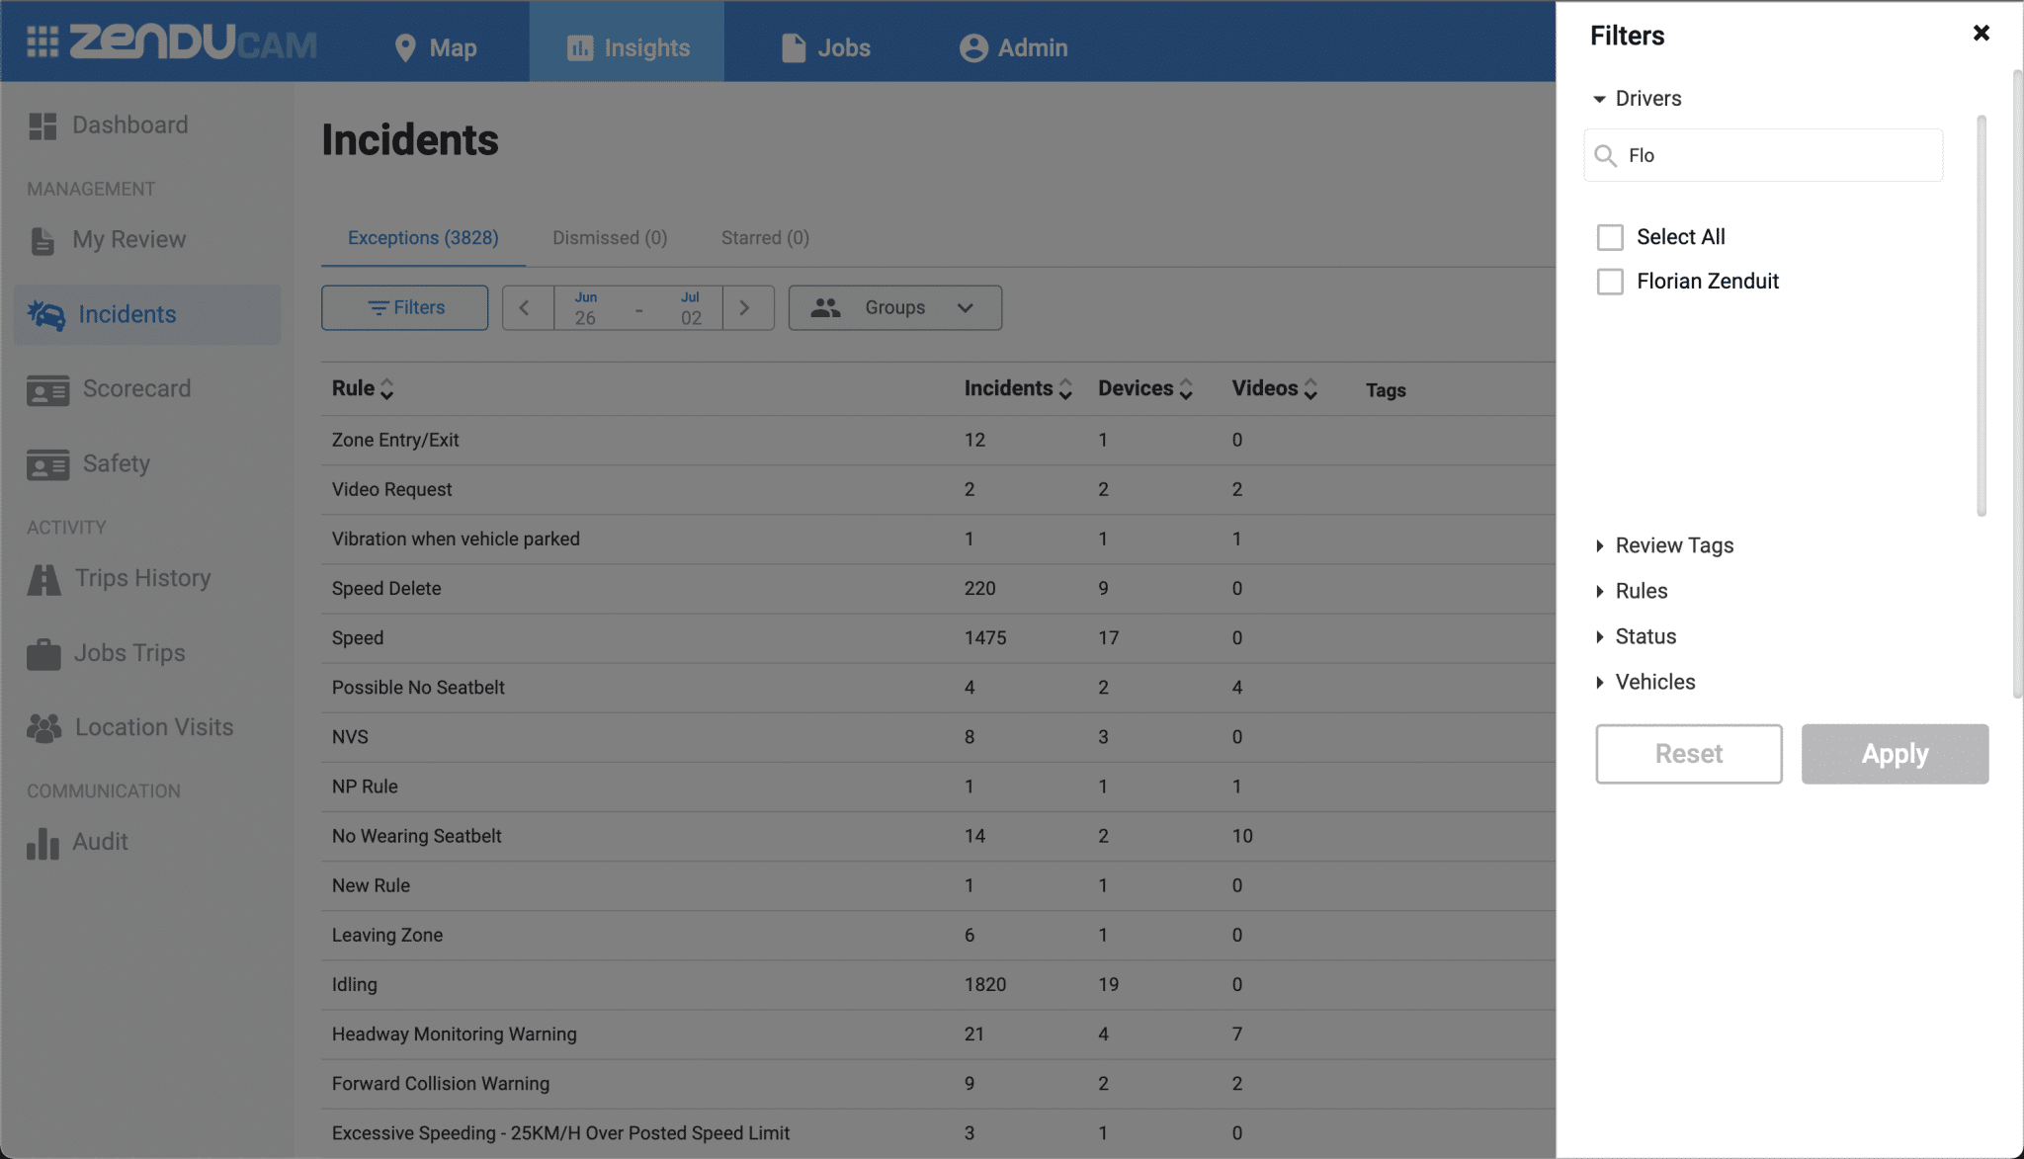The image size is (2024, 1159).
Task: Open the Jobs tab
Action: (825, 47)
